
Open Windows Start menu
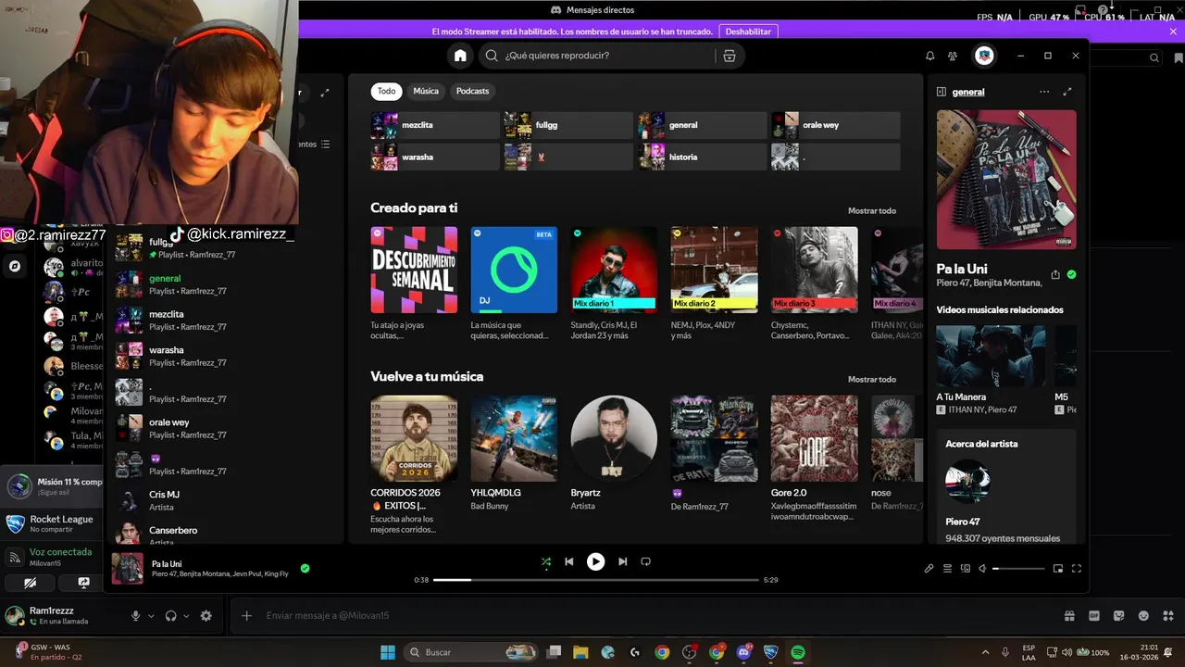click(x=387, y=652)
